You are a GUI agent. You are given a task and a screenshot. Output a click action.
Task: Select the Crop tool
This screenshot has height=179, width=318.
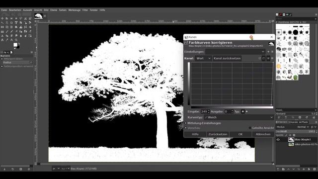[11, 23]
